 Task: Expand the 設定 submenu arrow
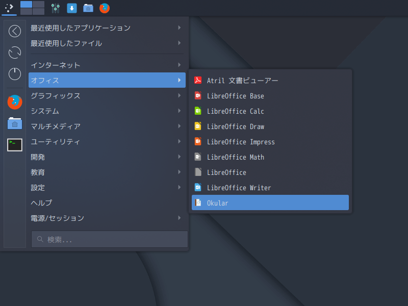click(180, 187)
